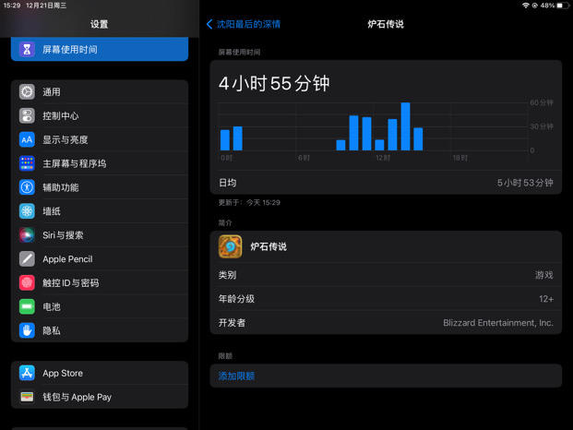Click the Battery icon in sidebar
This screenshot has height=430, width=573.
(27, 306)
